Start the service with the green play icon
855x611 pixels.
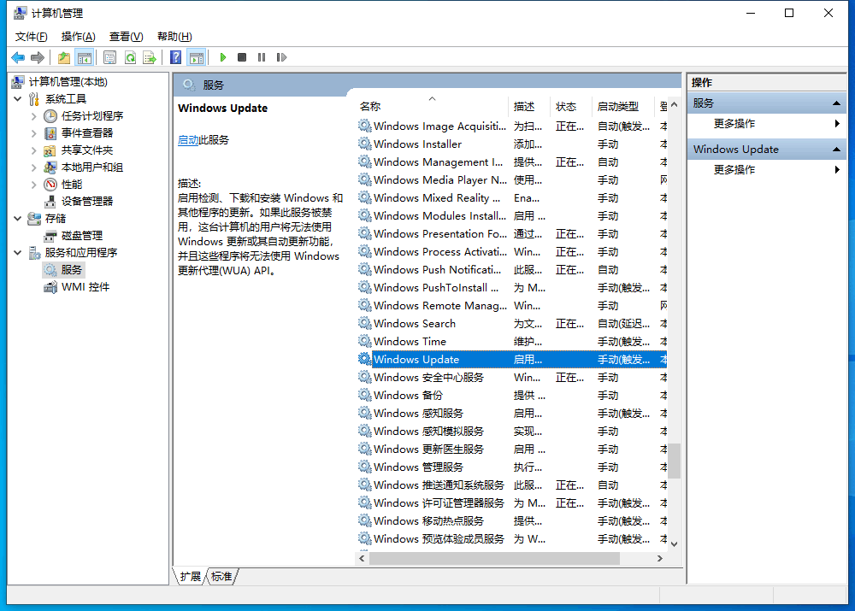pos(222,57)
